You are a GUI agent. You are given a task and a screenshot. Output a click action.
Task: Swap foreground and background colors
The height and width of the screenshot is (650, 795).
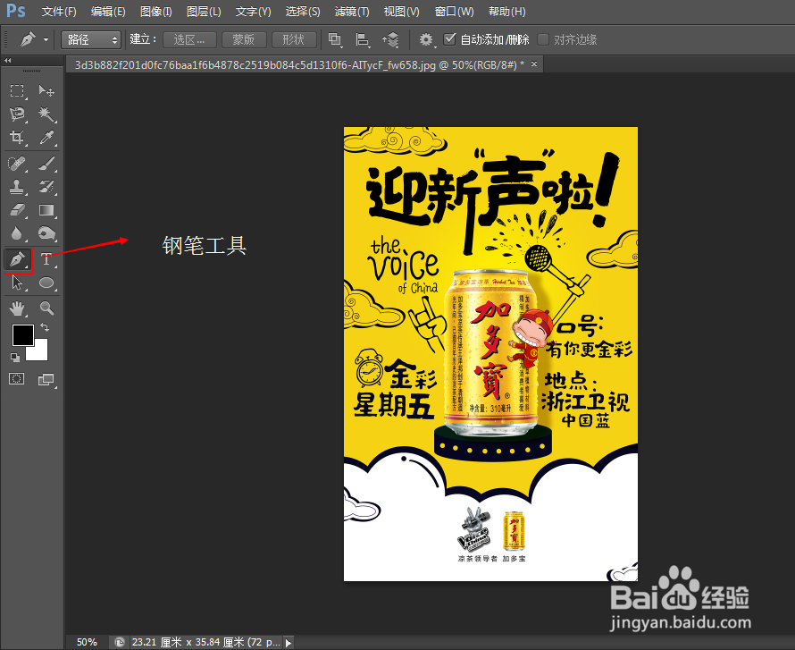[45, 327]
